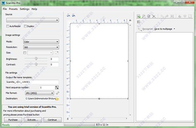The height and width of the screenshot is (128, 196).
Task: Click the page magnifier preview icon
Action: [x=144, y=16]
